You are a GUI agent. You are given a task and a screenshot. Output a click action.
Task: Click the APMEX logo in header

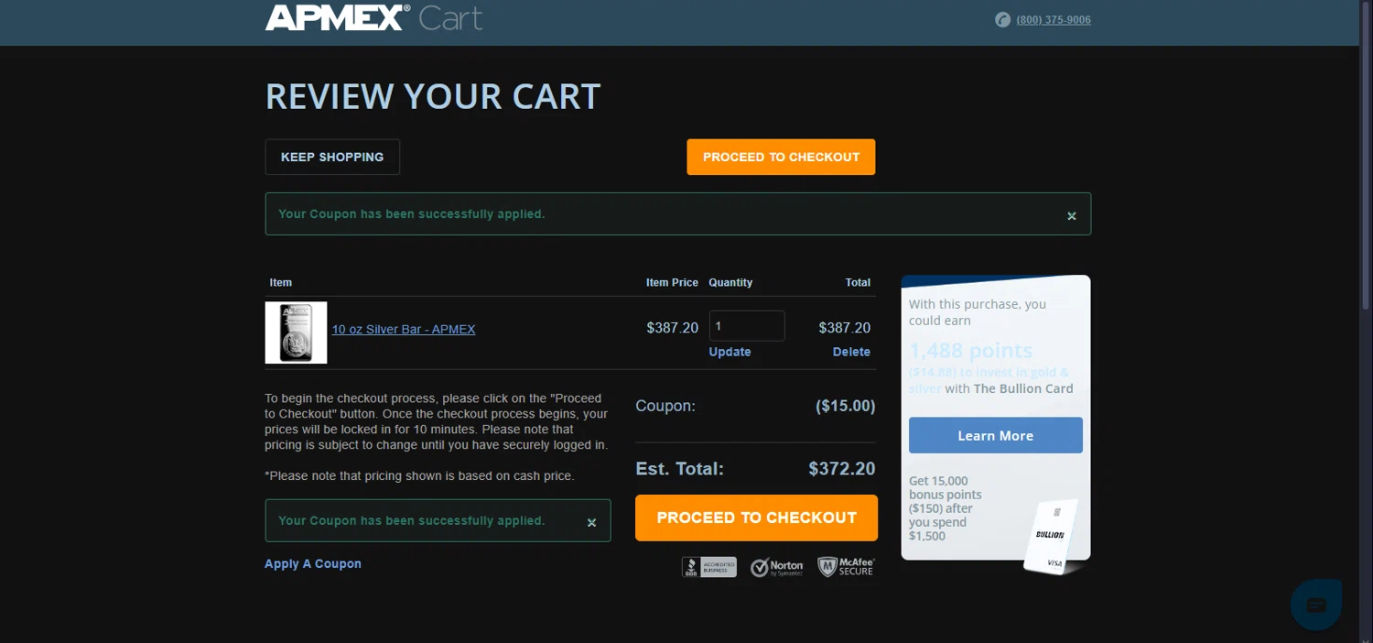point(338,17)
